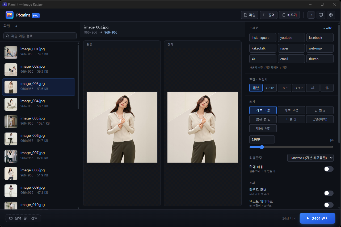Enable 텍스트 워터마크 toggle
This screenshot has height=227, width=341.
click(x=329, y=205)
